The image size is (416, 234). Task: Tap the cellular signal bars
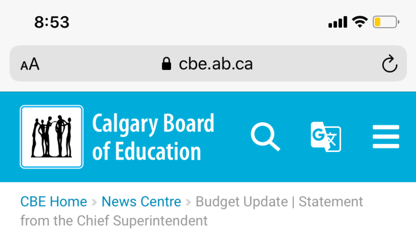[337, 22]
